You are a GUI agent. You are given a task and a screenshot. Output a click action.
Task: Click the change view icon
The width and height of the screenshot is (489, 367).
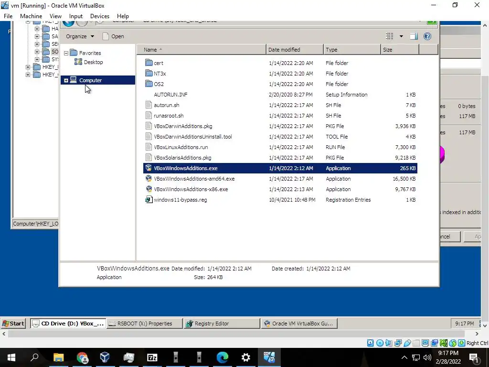coord(390,36)
